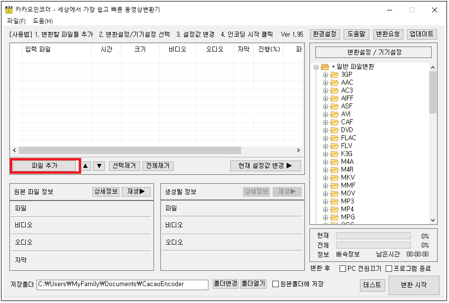Select the MMF folder icon
449x303 pixels.
coord(335,186)
